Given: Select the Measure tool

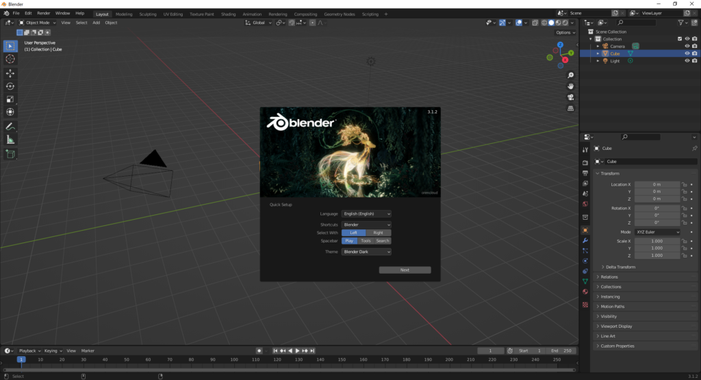Looking at the screenshot, I should [x=10, y=140].
